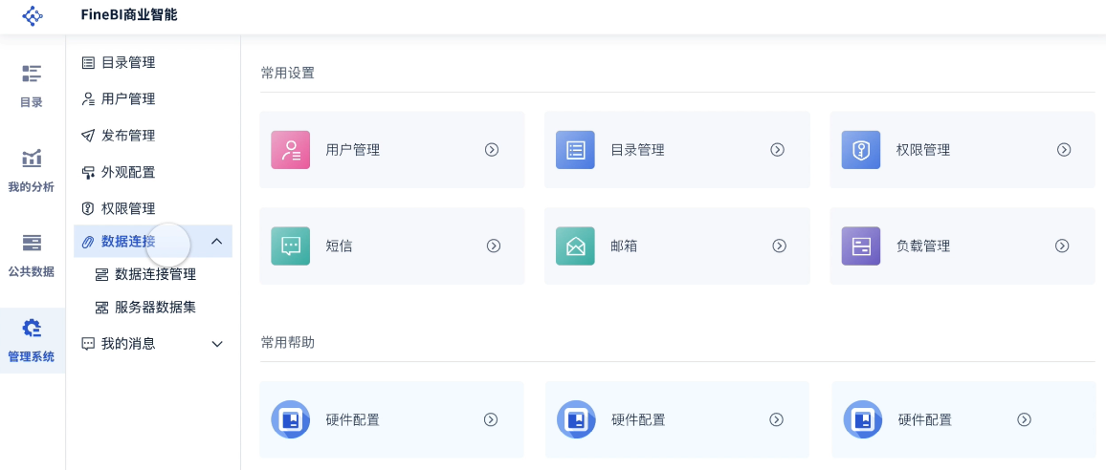Viewport: 1106px width, 470px height.
Task: Open the 我的分析 chart icon
Action: pos(32,159)
